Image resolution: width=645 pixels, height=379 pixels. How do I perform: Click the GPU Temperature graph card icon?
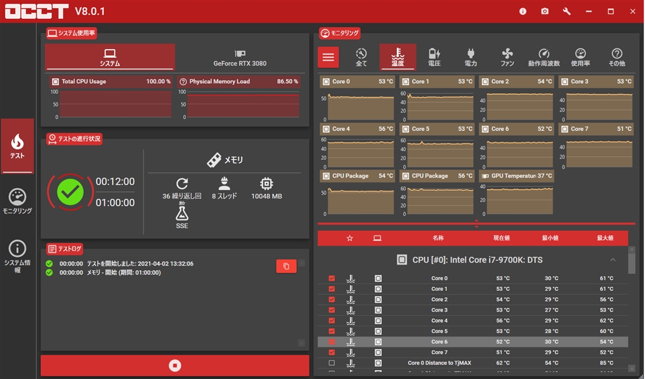485,176
